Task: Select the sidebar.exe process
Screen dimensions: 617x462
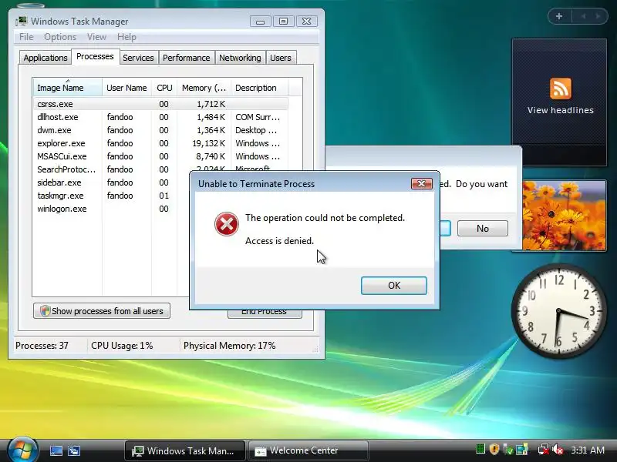Action: [111, 182]
